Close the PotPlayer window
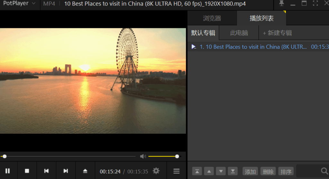Image resolution: width=329 pixels, height=179 pixels. [326, 3]
